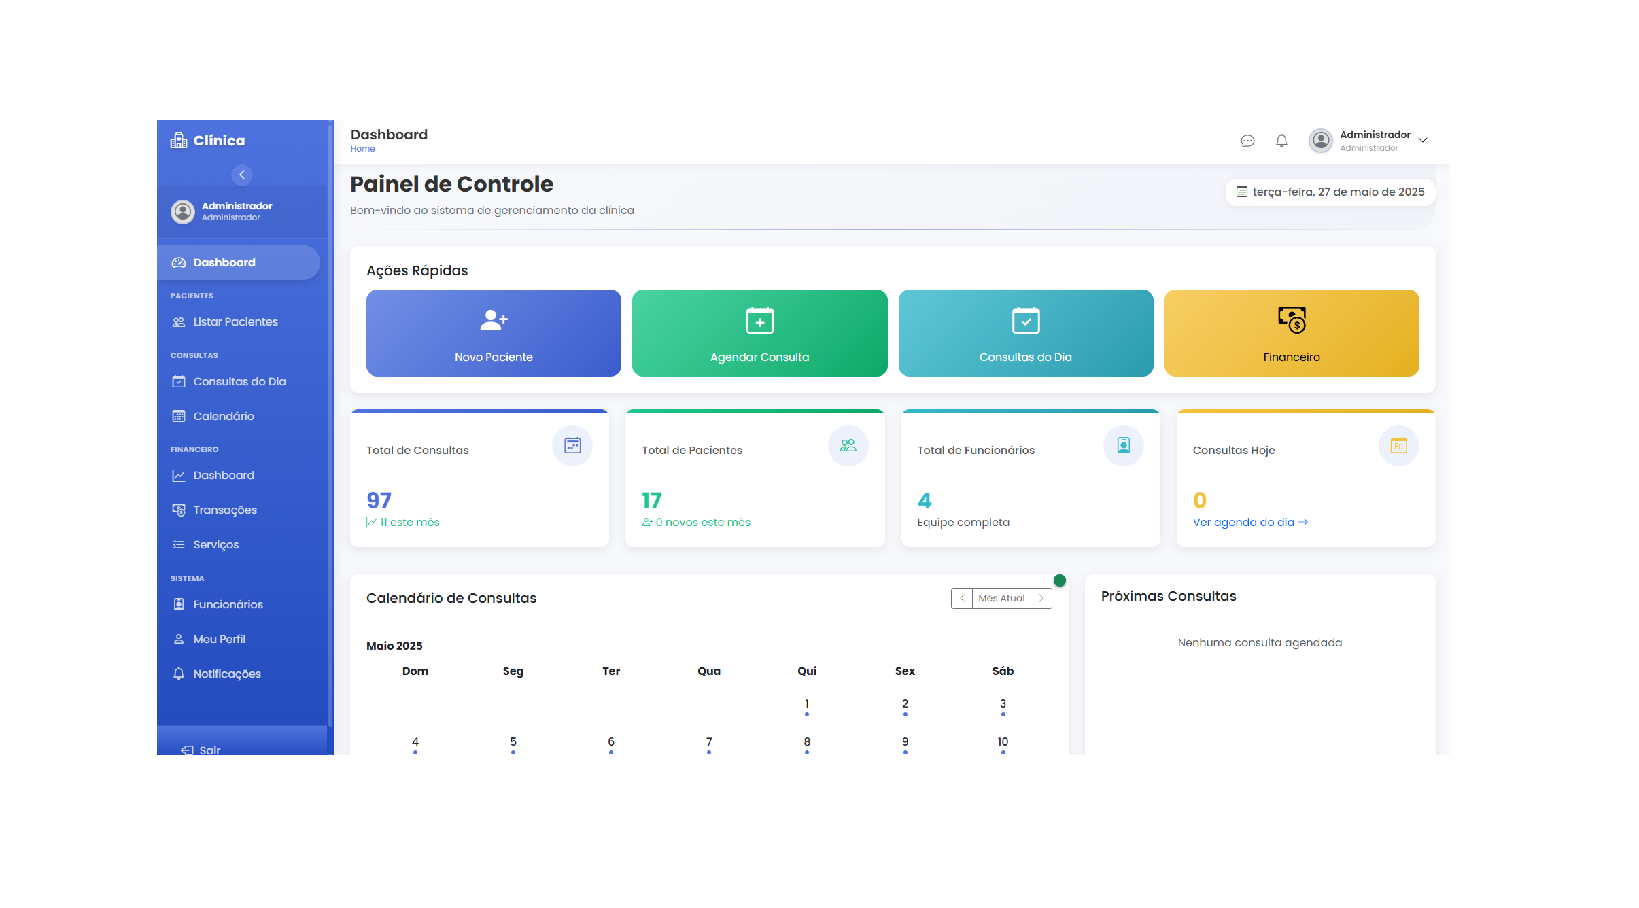Click the yellow Financeiro quick action card
The height and width of the screenshot is (908, 1639).
coord(1291,333)
